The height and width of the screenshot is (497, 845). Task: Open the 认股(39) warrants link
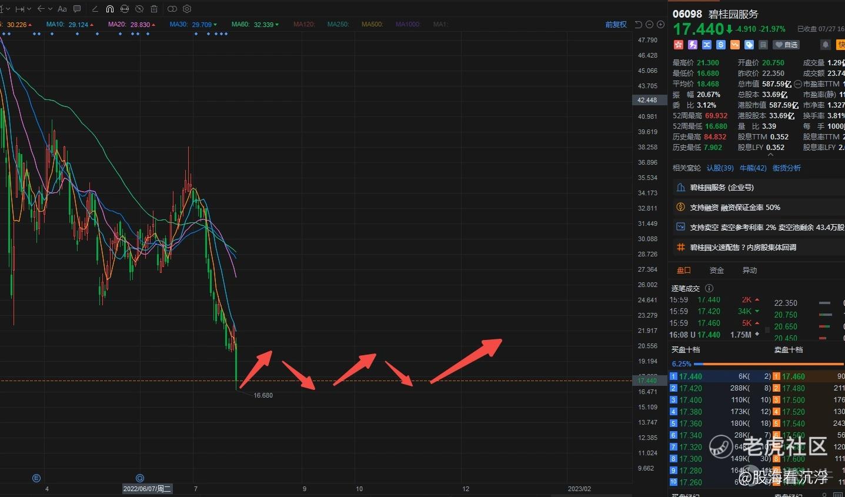coord(720,168)
